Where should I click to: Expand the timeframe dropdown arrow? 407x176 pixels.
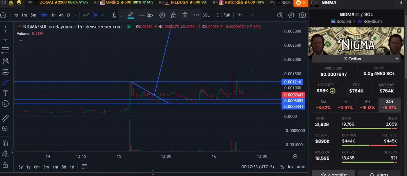coord(75,15)
